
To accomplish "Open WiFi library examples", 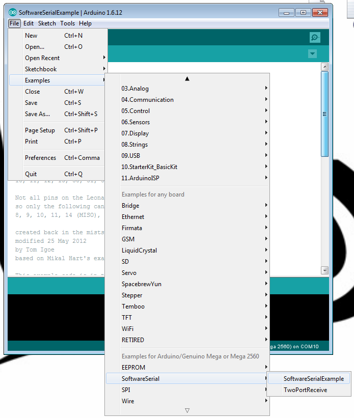I will click(x=187, y=329).
